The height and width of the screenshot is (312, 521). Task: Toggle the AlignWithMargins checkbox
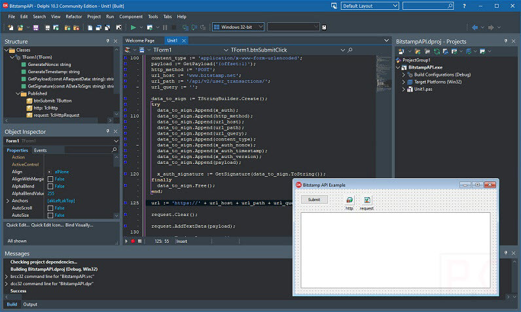click(x=50, y=179)
